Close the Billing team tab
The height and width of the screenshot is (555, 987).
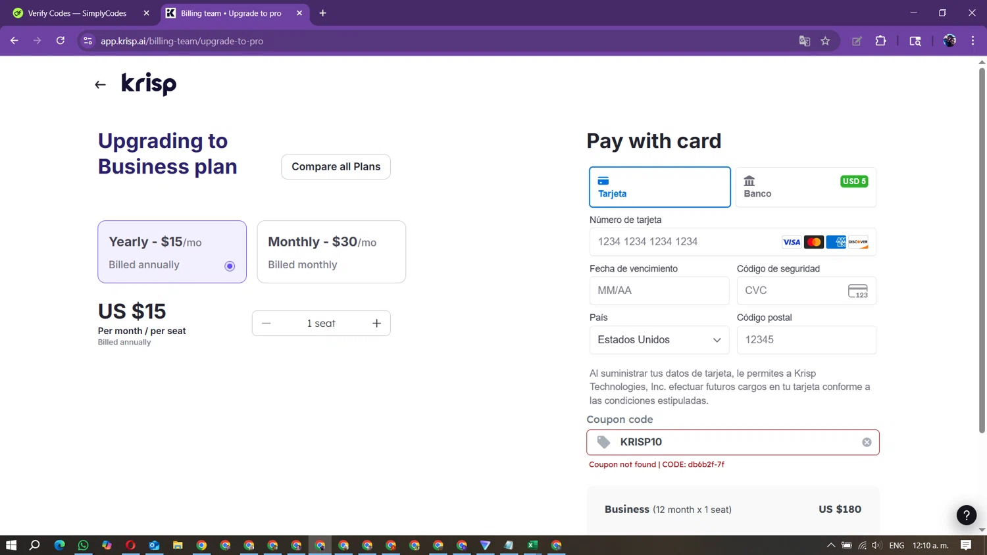click(x=299, y=13)
